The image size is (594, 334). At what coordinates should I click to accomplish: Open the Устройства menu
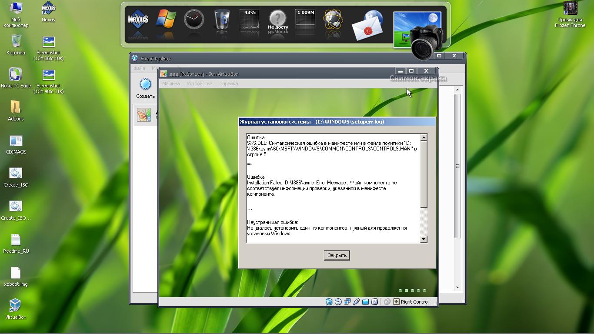coord(199,83)
